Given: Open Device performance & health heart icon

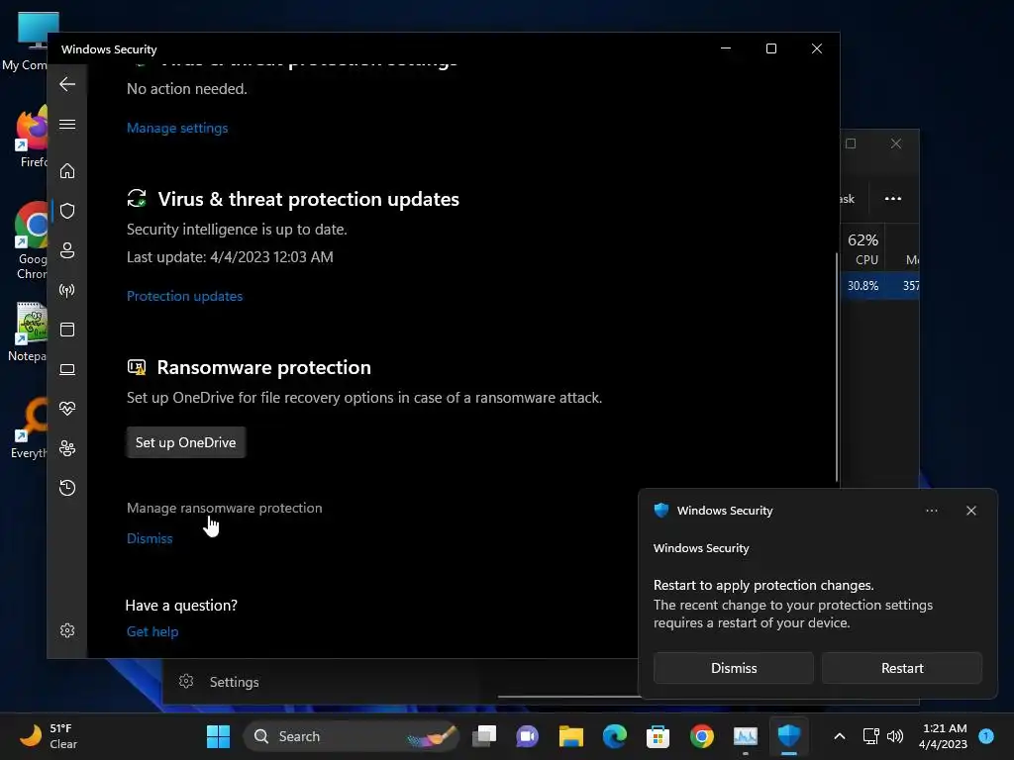Looking at the screenshot, I should point(67,409).
